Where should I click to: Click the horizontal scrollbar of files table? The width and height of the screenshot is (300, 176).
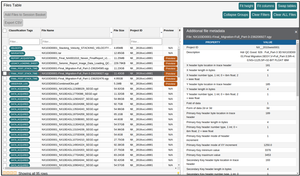point(33,168)
